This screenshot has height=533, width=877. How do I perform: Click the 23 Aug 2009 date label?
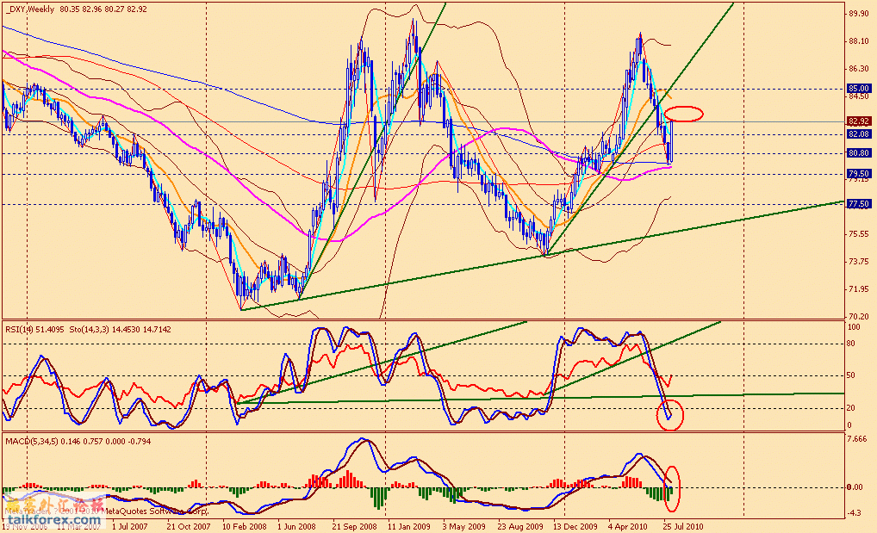pyautogui.click(x=520, y=526)
